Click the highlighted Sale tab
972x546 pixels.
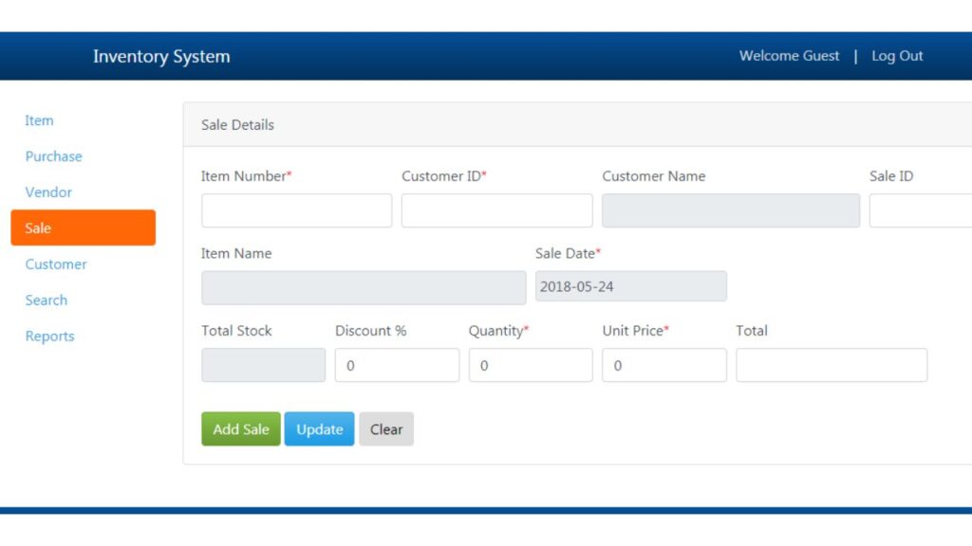tap(84, 227)
